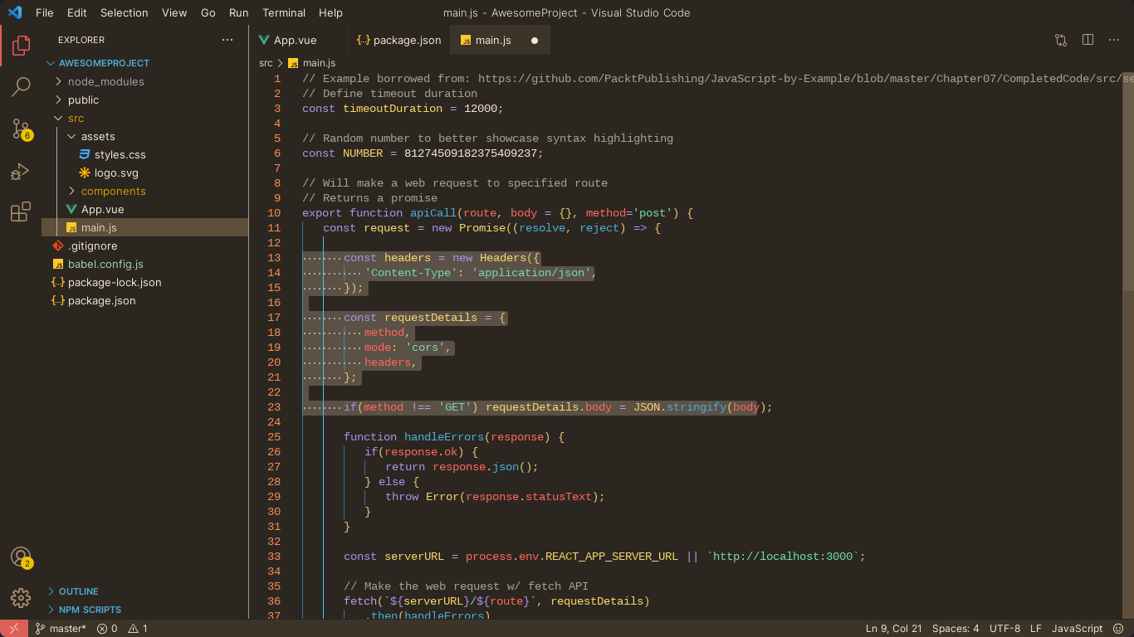Screen dimensions: 1134x637
Task: Open the Run menu
Action: [238, 12]
